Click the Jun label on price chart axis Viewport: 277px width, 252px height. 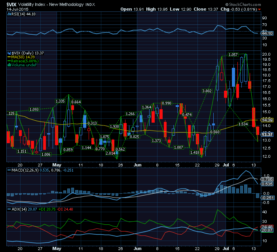click(137, 165)
